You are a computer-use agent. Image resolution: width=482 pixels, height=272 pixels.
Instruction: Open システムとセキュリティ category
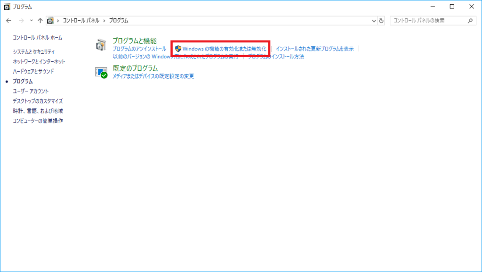point(34,52)
